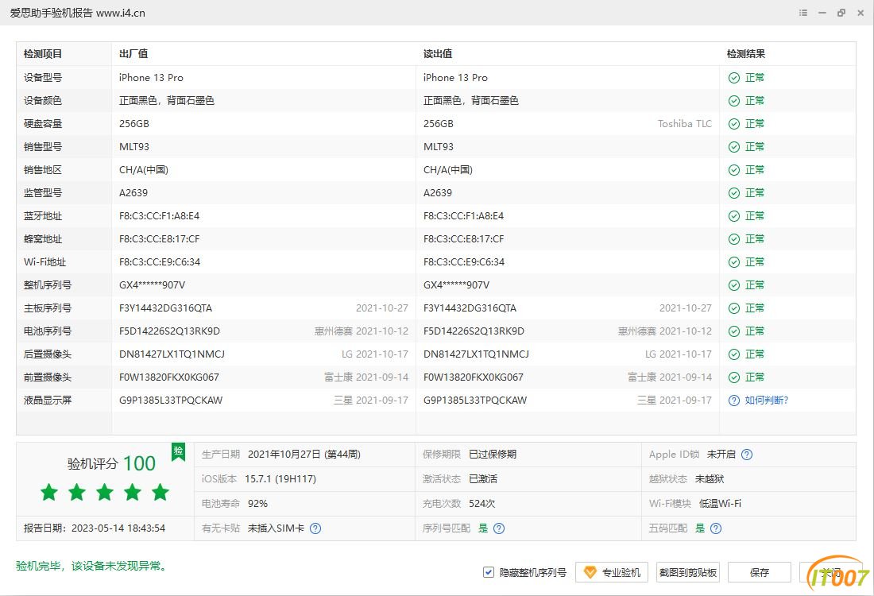Click factory Wi-Fi address F8:C3:CC:E9:C6:34
The image size is (874, 596).
[160, 262]
